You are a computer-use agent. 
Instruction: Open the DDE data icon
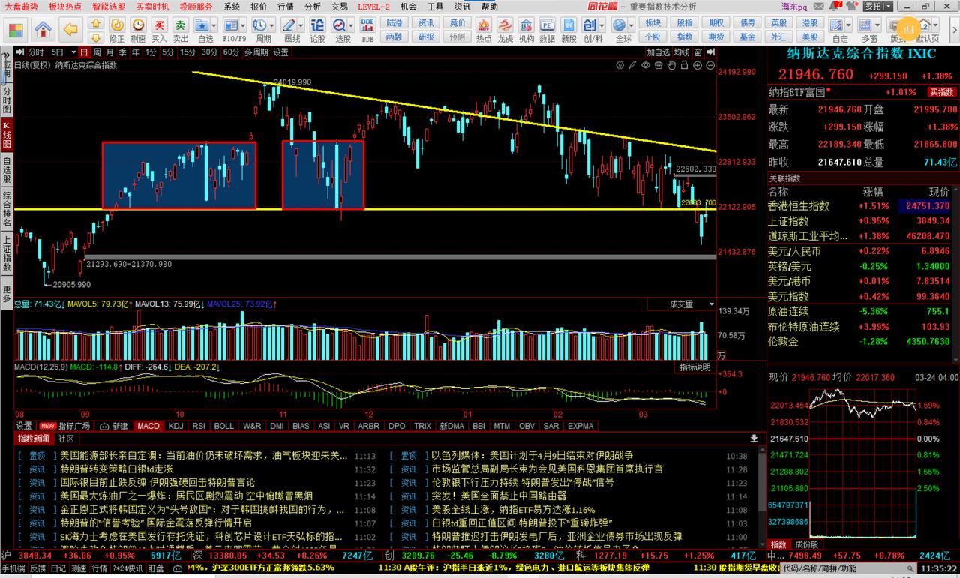[x=367, y=30]
